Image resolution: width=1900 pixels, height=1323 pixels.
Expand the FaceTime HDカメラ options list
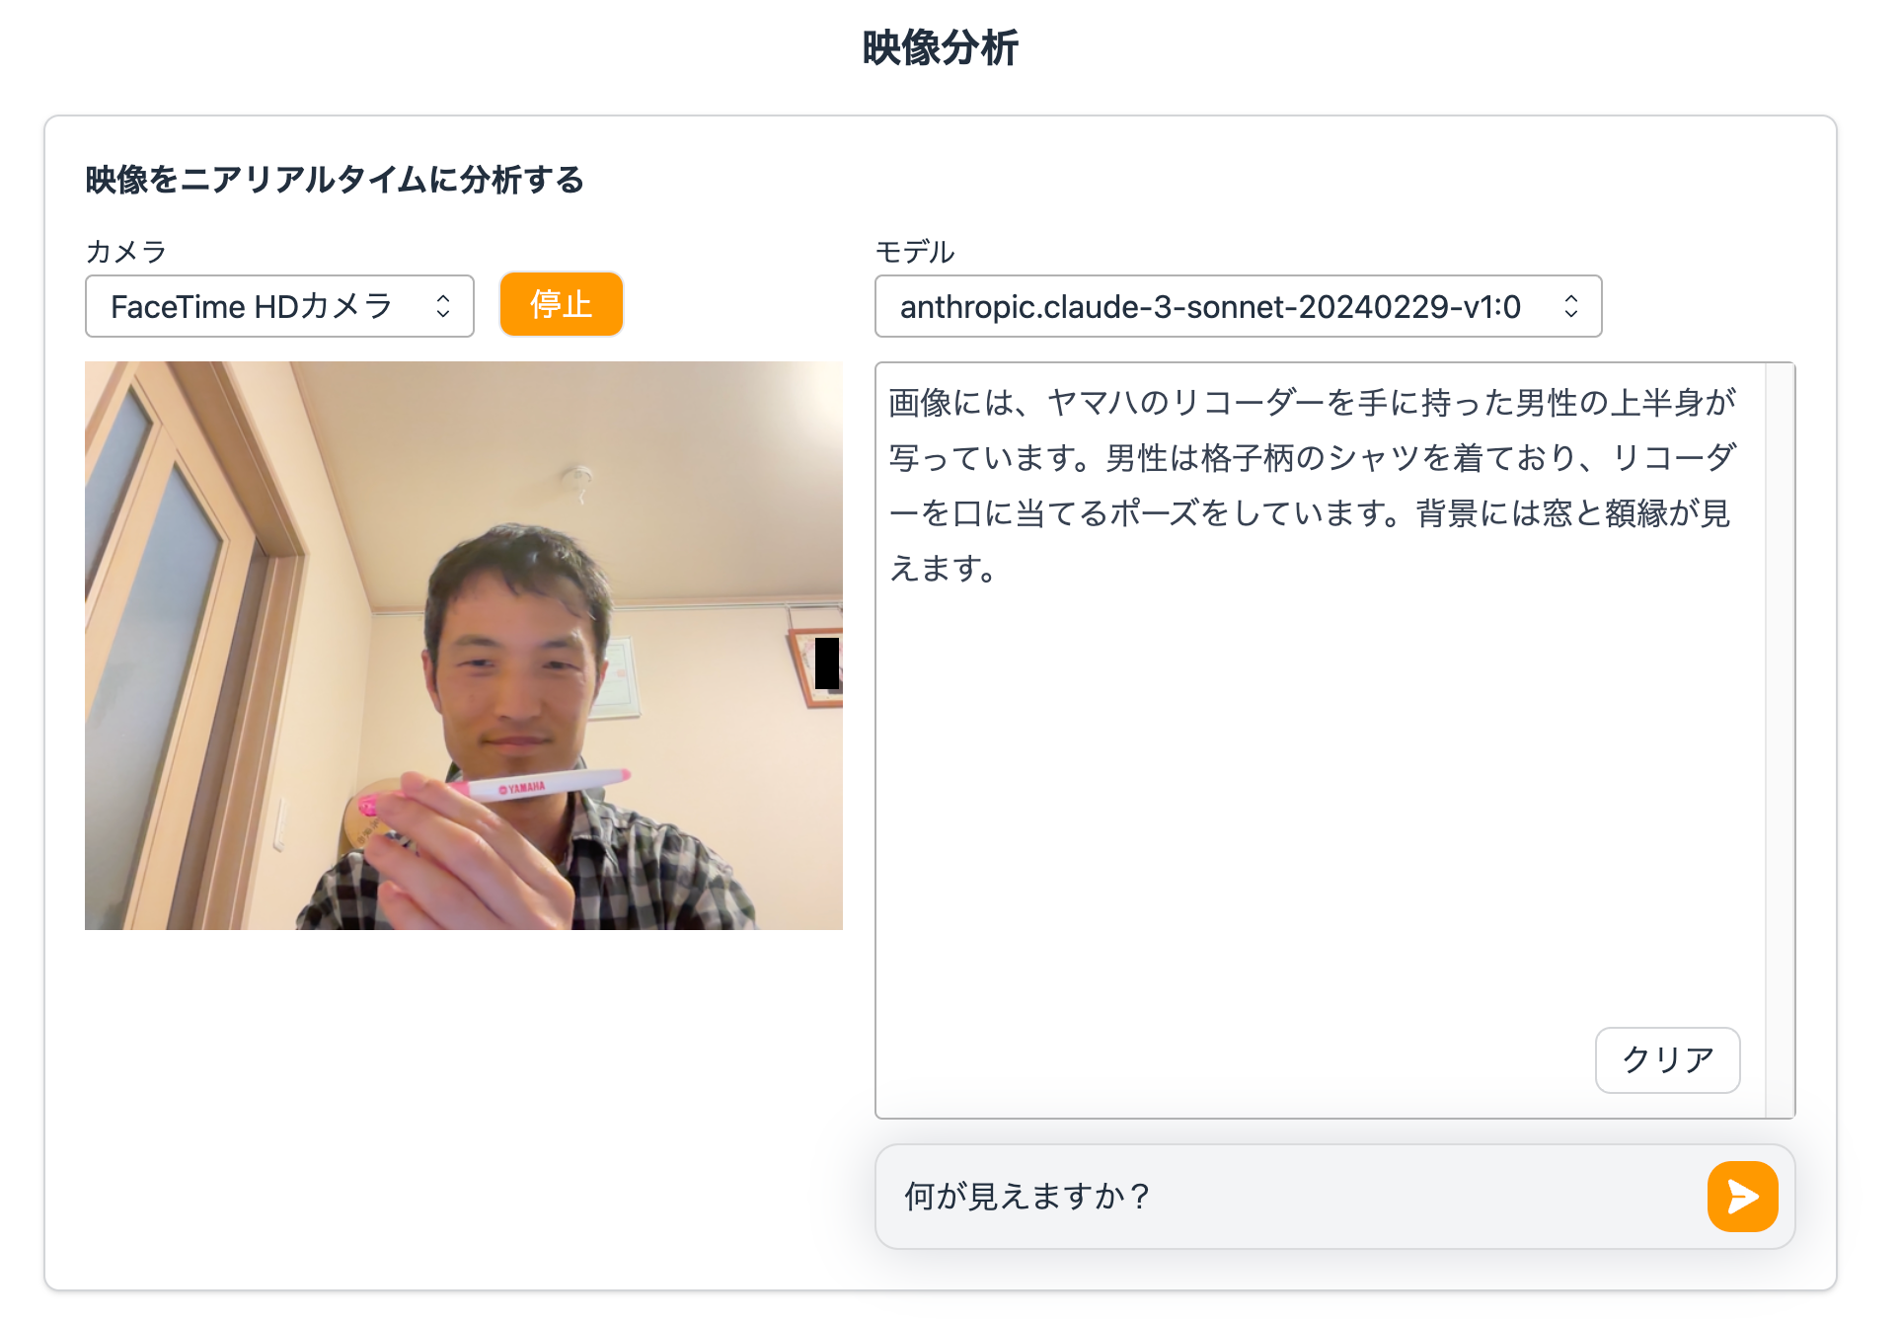coord(279,306)
